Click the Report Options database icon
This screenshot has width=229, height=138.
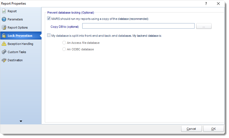click(x=4, y=27)
